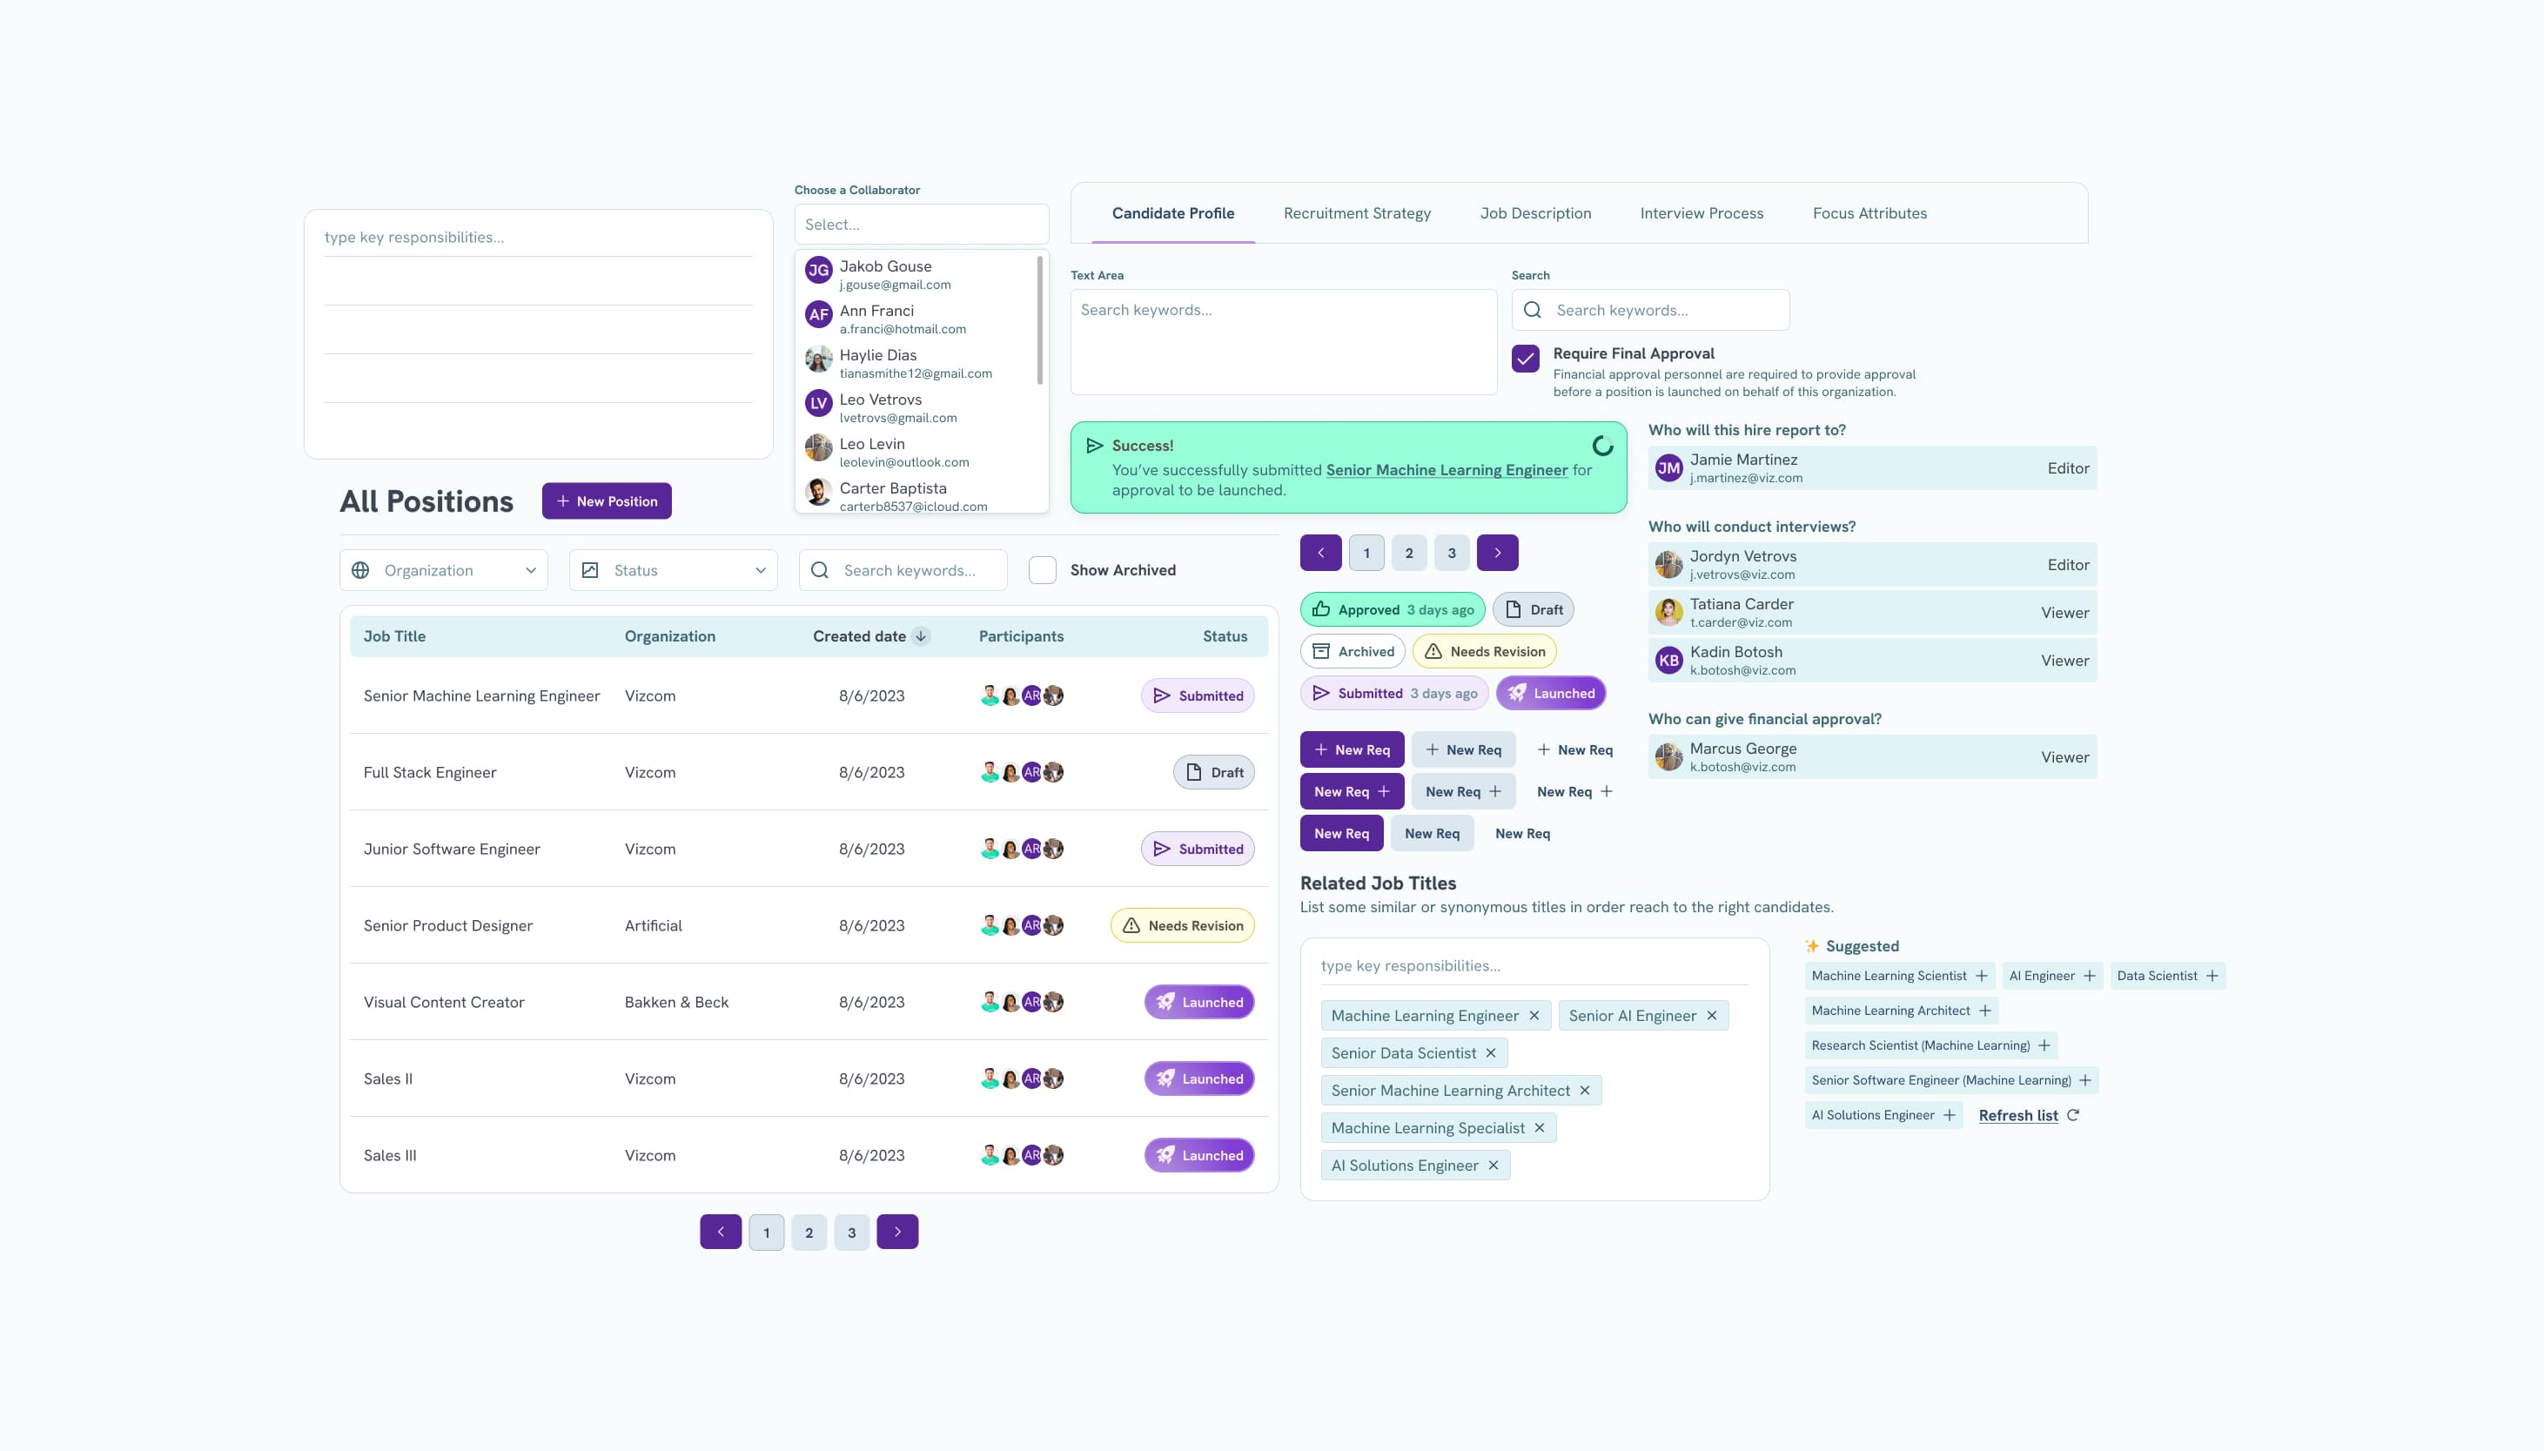Switch to the Interview Process tab

tap(1702, 213)
